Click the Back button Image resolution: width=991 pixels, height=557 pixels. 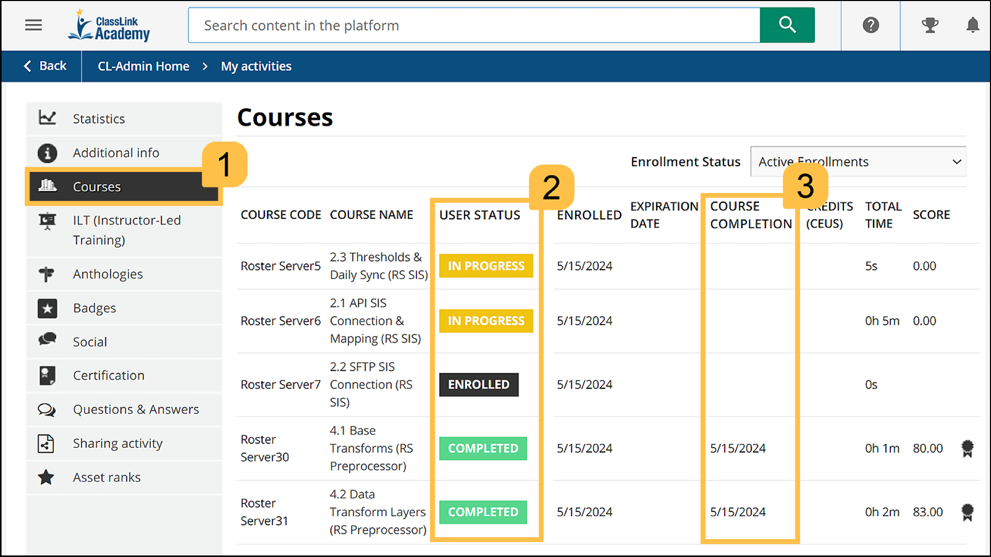[x=45, y=66]
